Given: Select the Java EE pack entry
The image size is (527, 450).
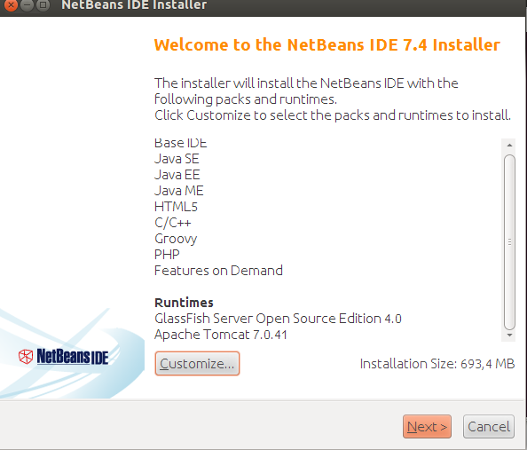Looking at the screenshot, I should 177,175.
